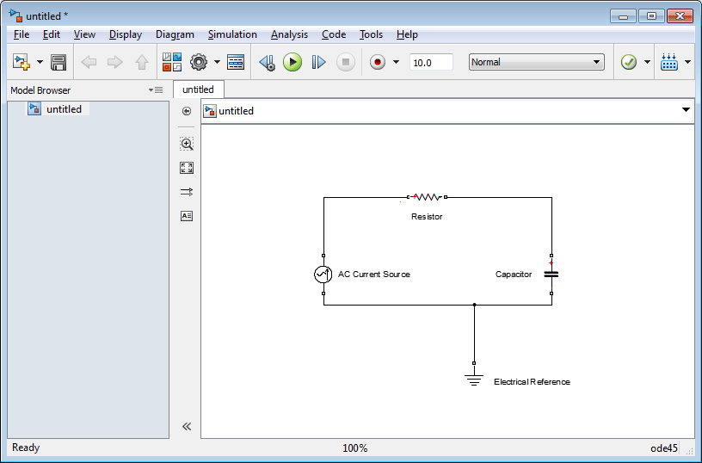This screenshot has height=463, width=702.
Task: Select the Resistor block
Action: click(x=427, y=196)
